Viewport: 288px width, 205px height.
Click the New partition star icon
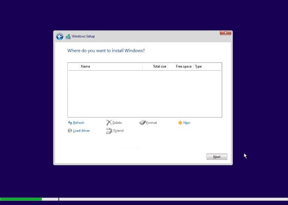180,122
